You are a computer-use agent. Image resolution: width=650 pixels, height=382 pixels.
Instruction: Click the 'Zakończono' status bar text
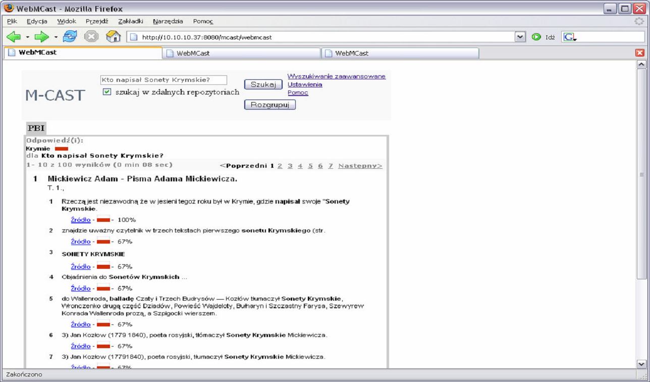24,374
